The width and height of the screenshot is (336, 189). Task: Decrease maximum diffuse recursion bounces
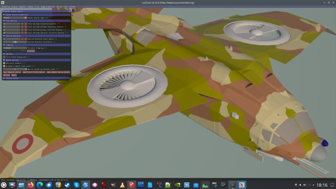(x=22, y=27)
